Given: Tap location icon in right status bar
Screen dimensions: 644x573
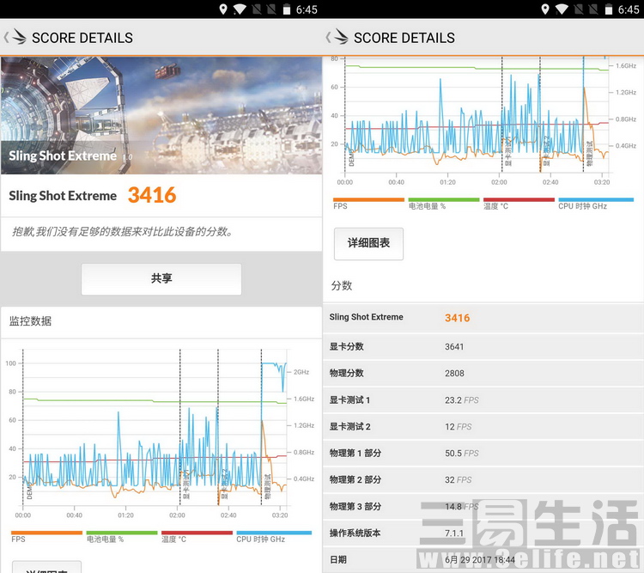Looking at the screenshot, I should pyautogui.click(x=544, y=9).
